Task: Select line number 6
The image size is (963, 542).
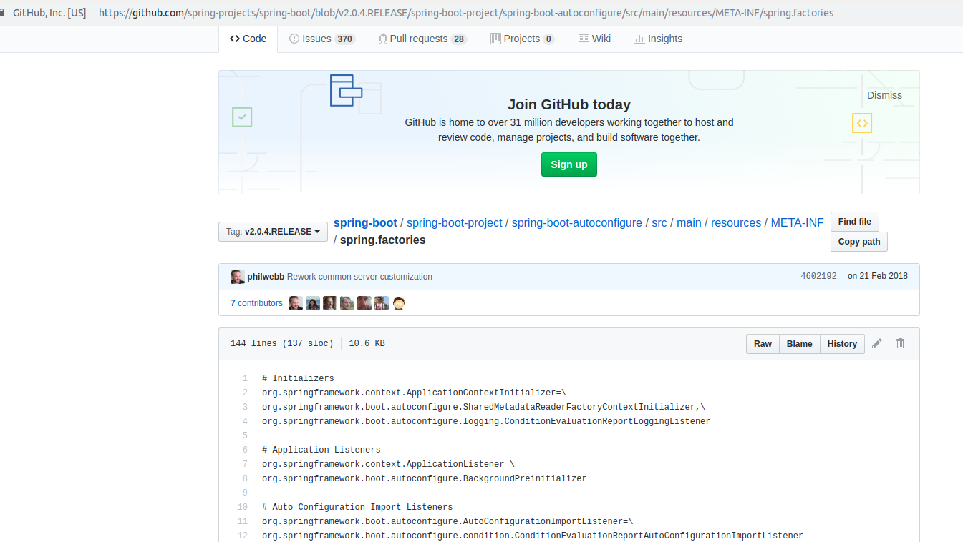Action: click(245, 450)
